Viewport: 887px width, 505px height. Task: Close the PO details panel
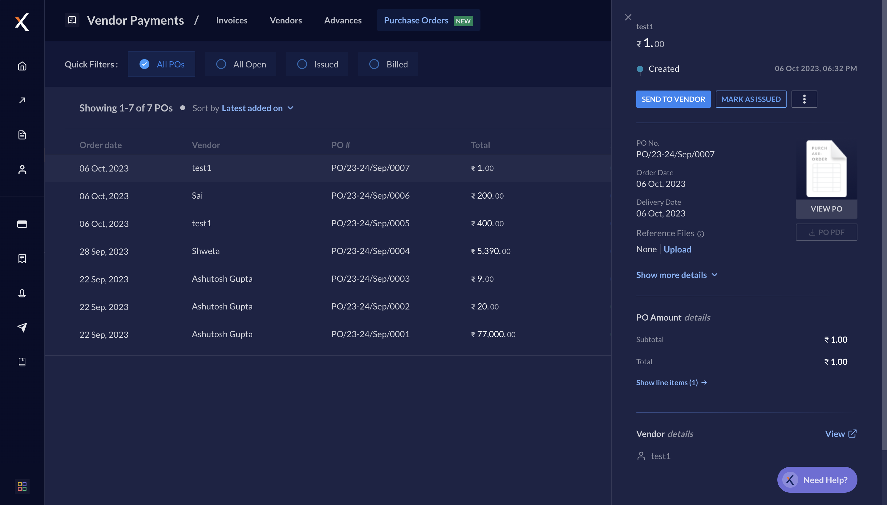click(x=628, y=17)
